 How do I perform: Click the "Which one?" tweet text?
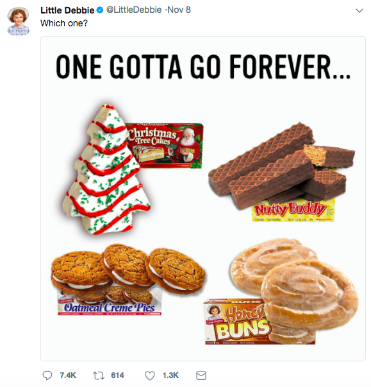pos(64,23)
